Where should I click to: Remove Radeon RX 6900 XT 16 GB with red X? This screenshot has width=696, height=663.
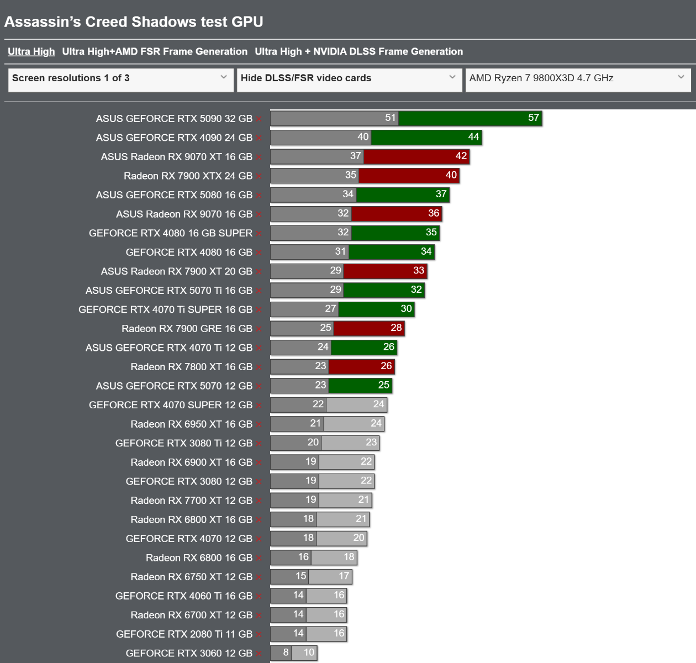259,462
